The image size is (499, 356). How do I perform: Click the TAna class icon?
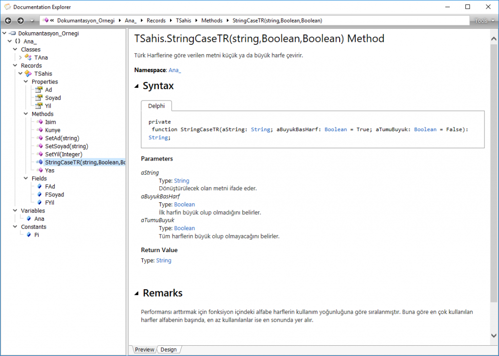click(28, 58)
